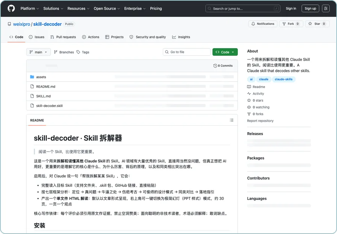The width and height of the screenshot is (337, 234).
Task: Open the Enterprise dropdown
Action: tap(135, 9)
